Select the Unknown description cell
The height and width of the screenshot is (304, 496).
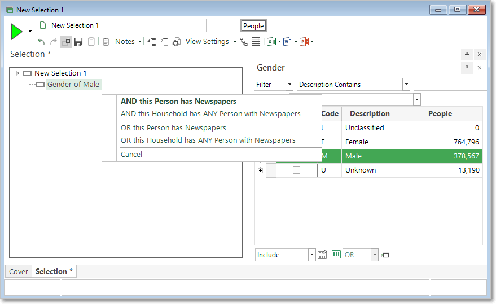coord(370,170)
